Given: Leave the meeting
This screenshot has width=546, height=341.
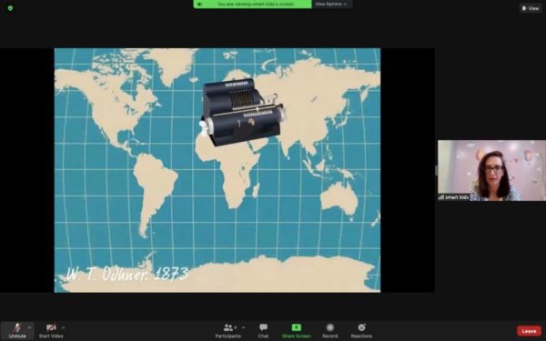Looking at the screenshot, I should (x=529, y=331).
